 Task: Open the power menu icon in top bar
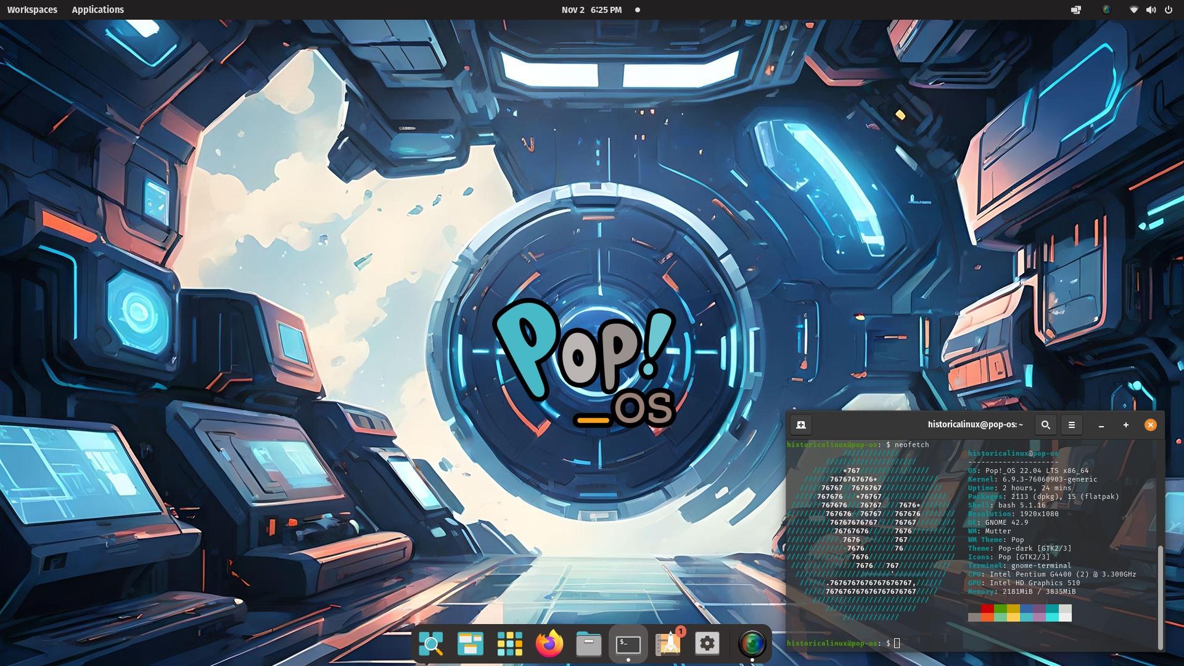(x=1168, y=10)
